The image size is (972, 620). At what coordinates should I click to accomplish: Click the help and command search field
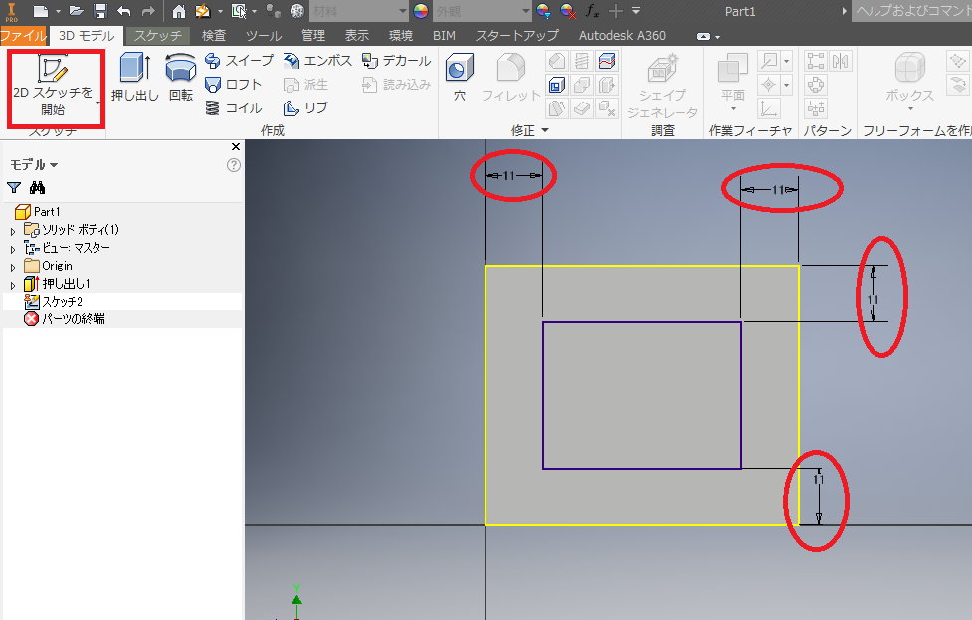tap(911, 11)
